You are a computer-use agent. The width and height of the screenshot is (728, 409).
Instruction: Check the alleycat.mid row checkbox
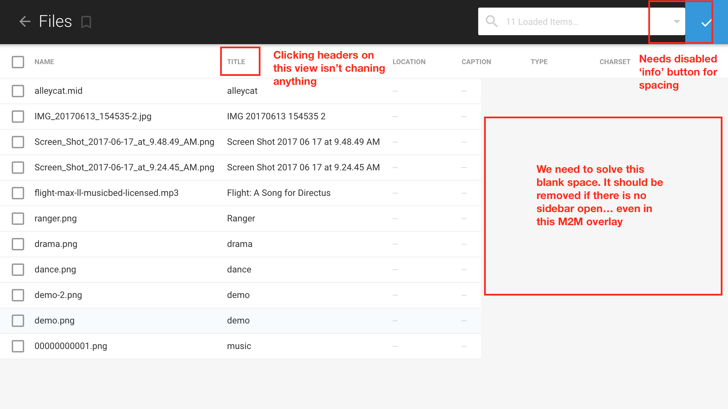pos(18,91)
